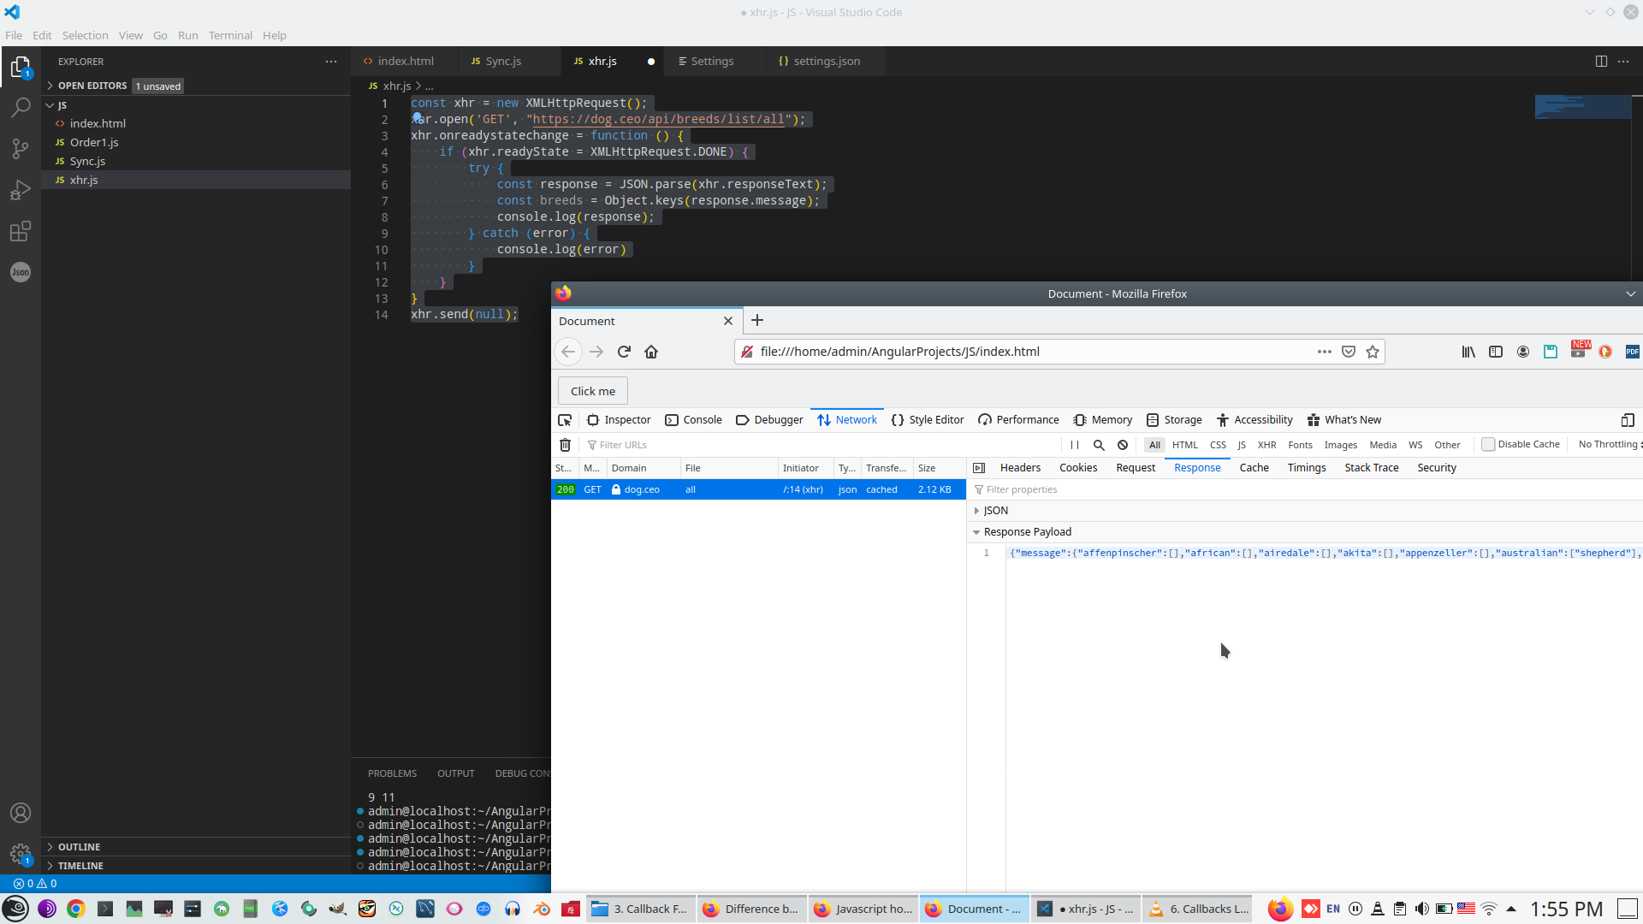This screenshot has width=1643, height=924.
Task: Expand the OUTLINE section in Explorer
Action: point(79,847)
